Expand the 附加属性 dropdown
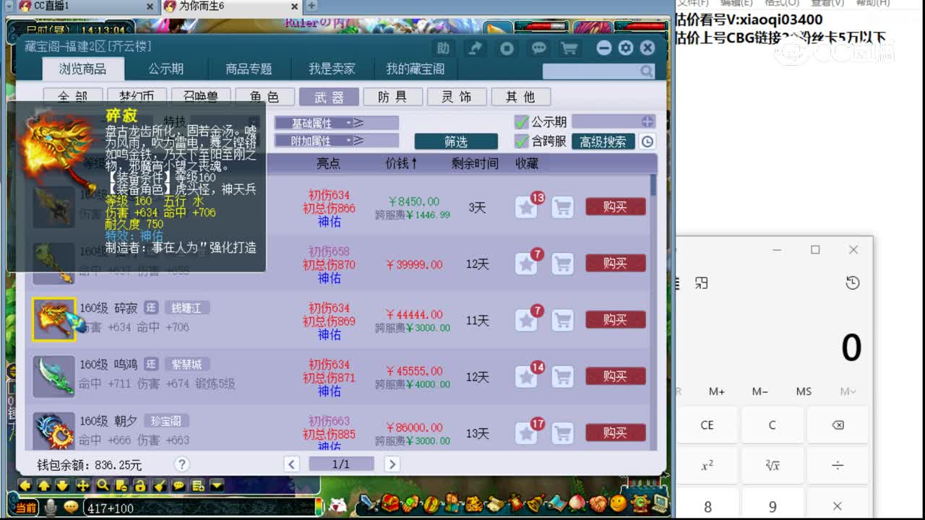Viewport: 925px width, 520px height. [337, 141]
